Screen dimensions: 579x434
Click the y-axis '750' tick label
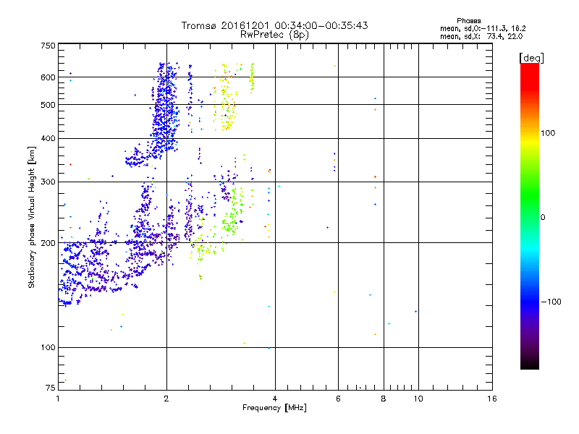click(48, 46)
